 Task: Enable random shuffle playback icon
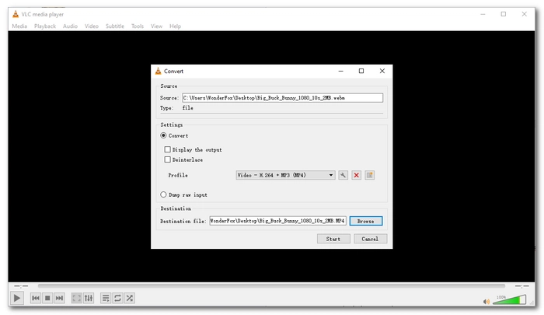click(x=130, y=298)
